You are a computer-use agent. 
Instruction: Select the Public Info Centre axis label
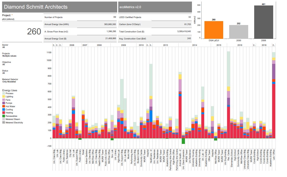coord(106,158)
